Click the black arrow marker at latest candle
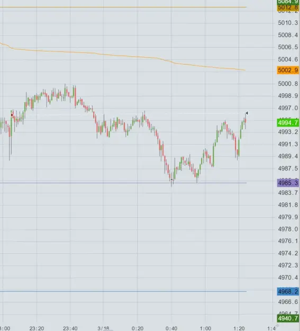 (247, 113)
